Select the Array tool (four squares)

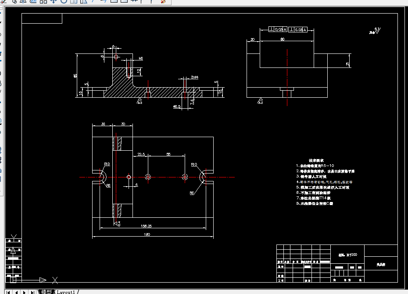43,1
